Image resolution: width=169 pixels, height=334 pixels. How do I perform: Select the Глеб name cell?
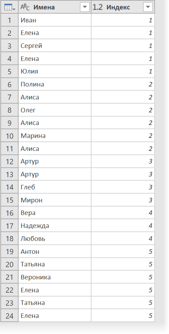[x=55, y=187]
